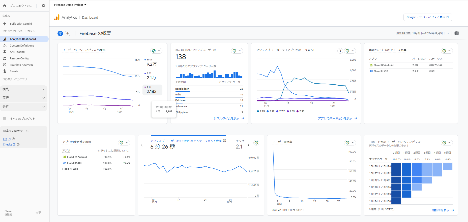
Task: Open the project home icon
Action: click(5, 6)
